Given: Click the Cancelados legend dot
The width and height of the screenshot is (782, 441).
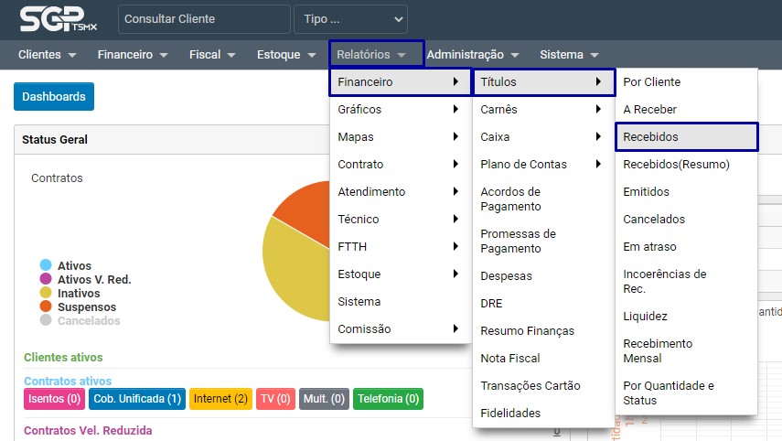Looking at the screenshot, I should [x=46, y=321].
